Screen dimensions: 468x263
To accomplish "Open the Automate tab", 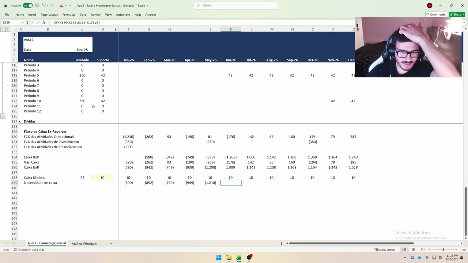I will [123, 15].
